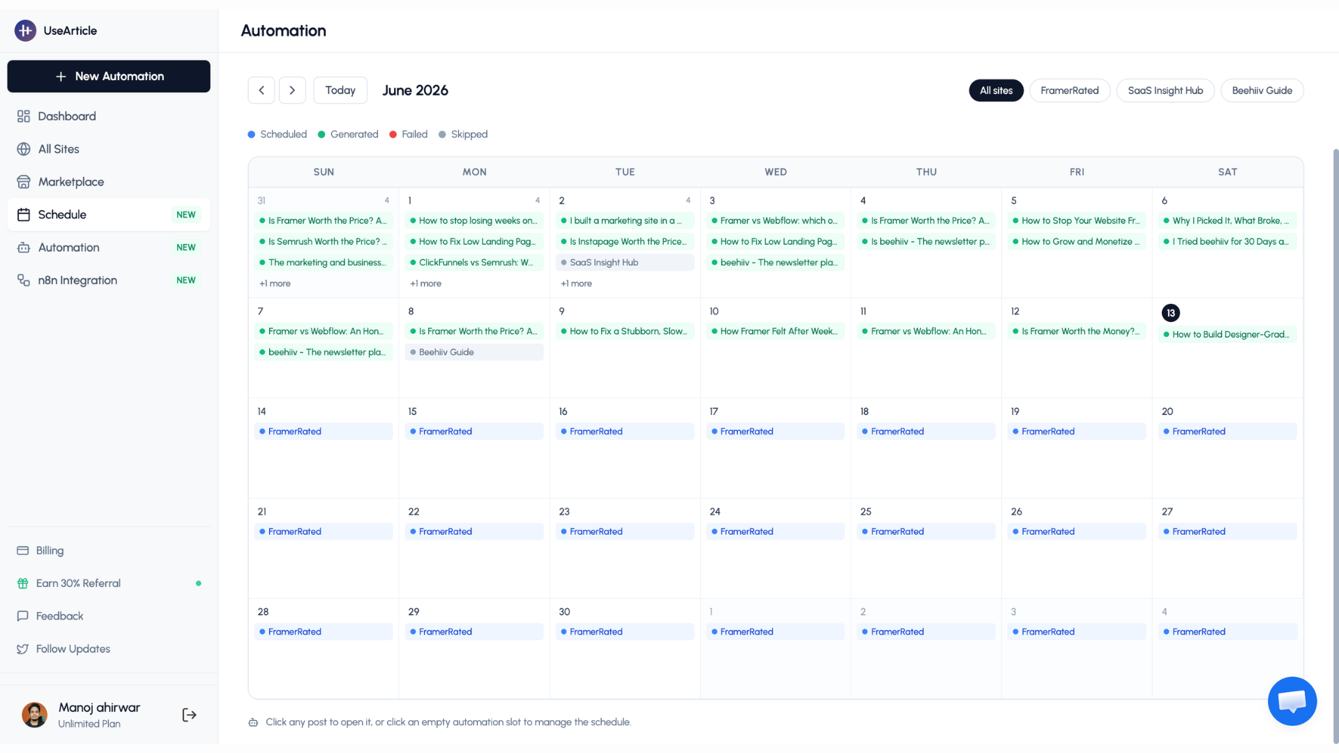Viewport: 1339px width, 753px height.
Task: Open FramerRated scheduled slot on June 26
Action: pyautogui.click(x=1077, y=532)
